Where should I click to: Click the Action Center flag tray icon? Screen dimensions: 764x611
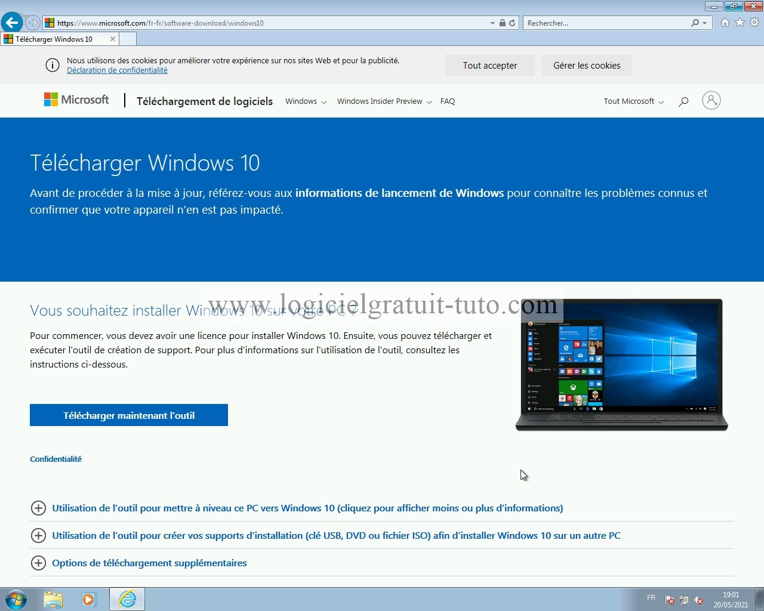pyautogui.click(x=670, y=600)
